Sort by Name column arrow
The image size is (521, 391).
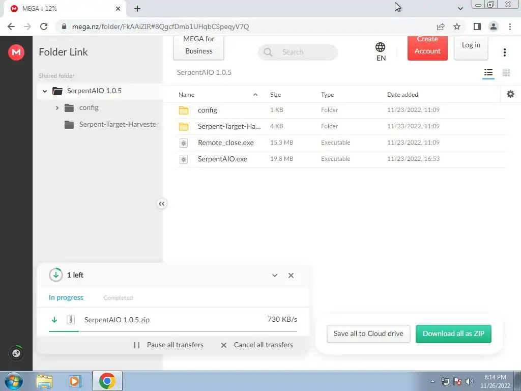[255, 94]
